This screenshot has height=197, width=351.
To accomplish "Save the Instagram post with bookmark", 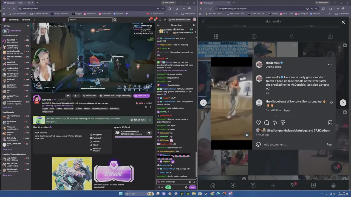I will click(330, 123).
